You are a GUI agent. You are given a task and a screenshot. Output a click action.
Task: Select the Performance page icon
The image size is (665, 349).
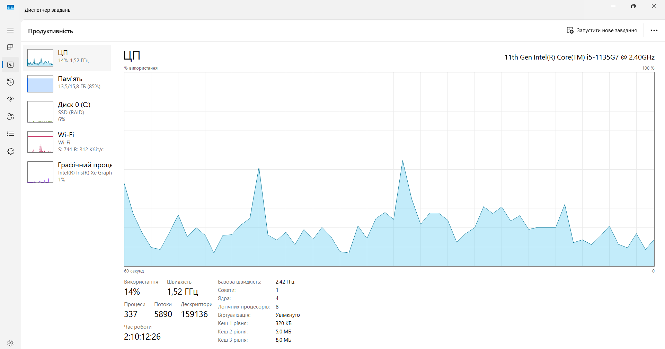click(10, 65)
